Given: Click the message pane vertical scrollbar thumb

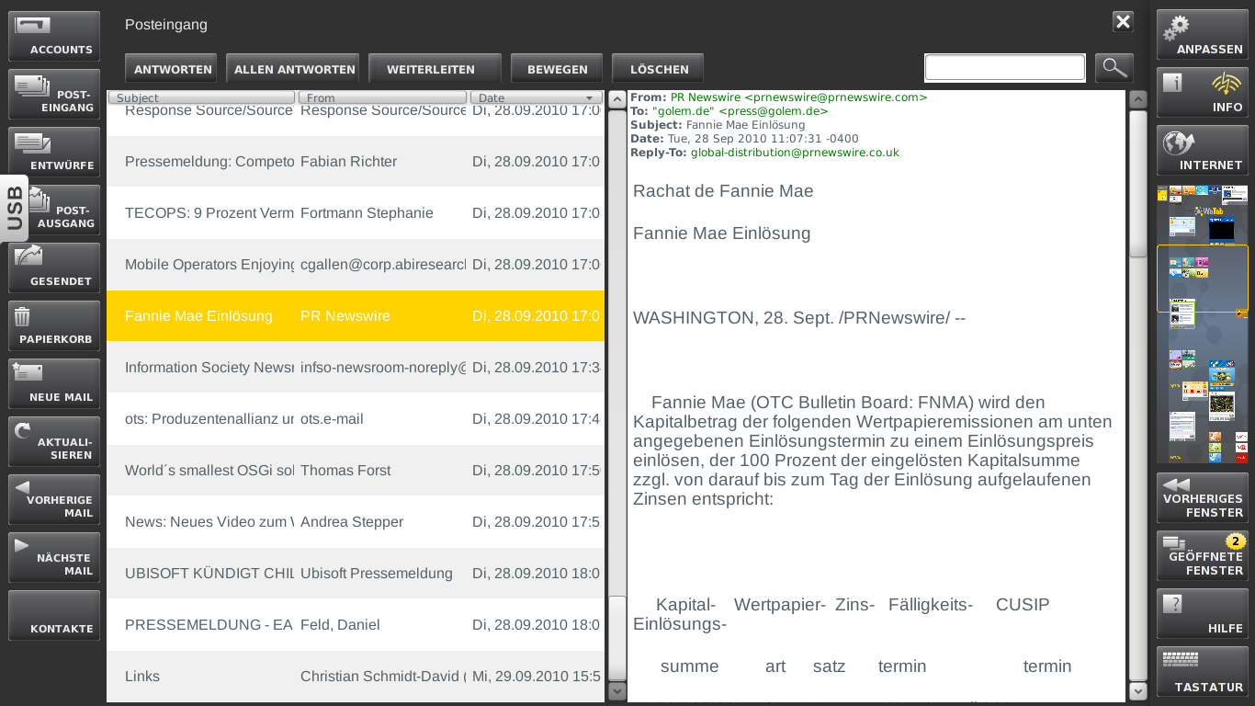Looking at the screenshot, I should (x=1138, y=184).
